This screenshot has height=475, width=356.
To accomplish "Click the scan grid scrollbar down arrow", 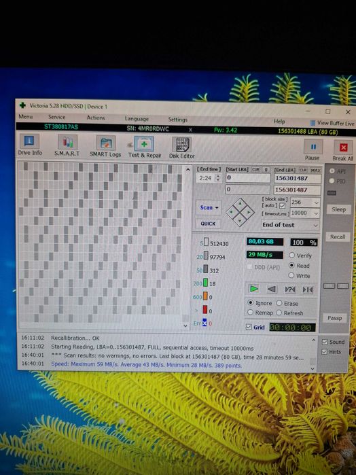I will click(x=185, y=326).
